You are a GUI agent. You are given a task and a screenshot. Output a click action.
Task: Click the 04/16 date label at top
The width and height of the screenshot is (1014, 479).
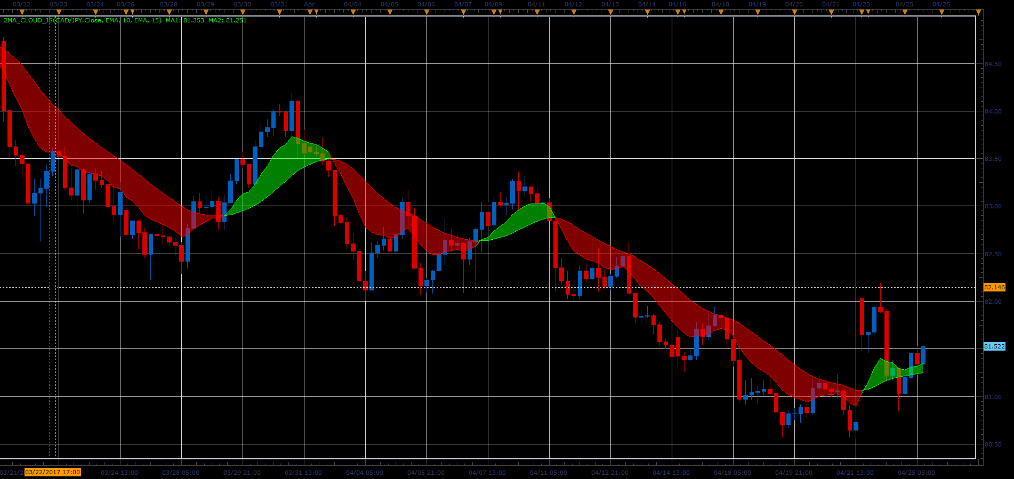[x=677, y=4]
